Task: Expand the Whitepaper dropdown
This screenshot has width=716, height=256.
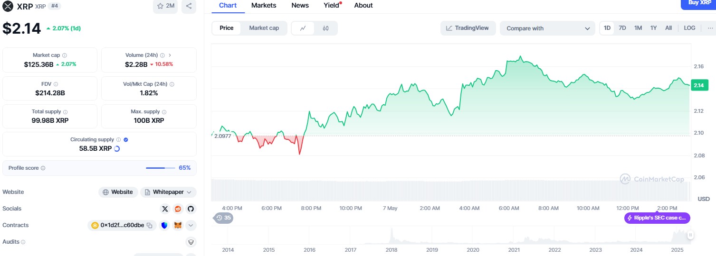Action: coord(189,192)
